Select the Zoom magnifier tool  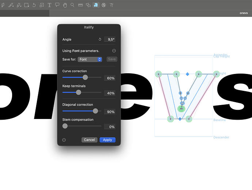(72, 5)
